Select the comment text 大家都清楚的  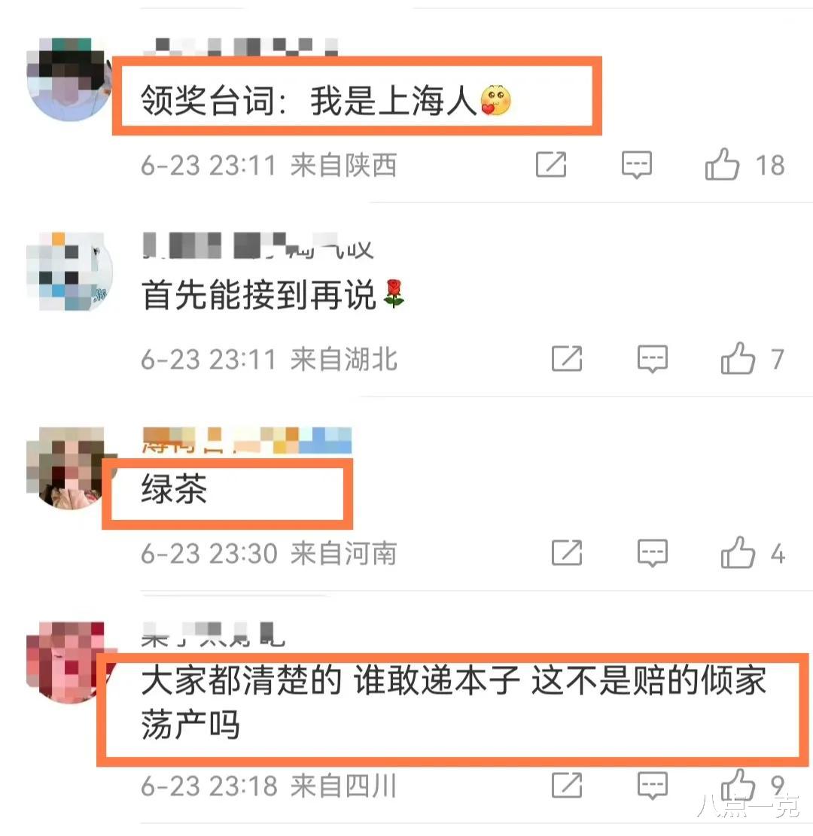click(241, 681)
